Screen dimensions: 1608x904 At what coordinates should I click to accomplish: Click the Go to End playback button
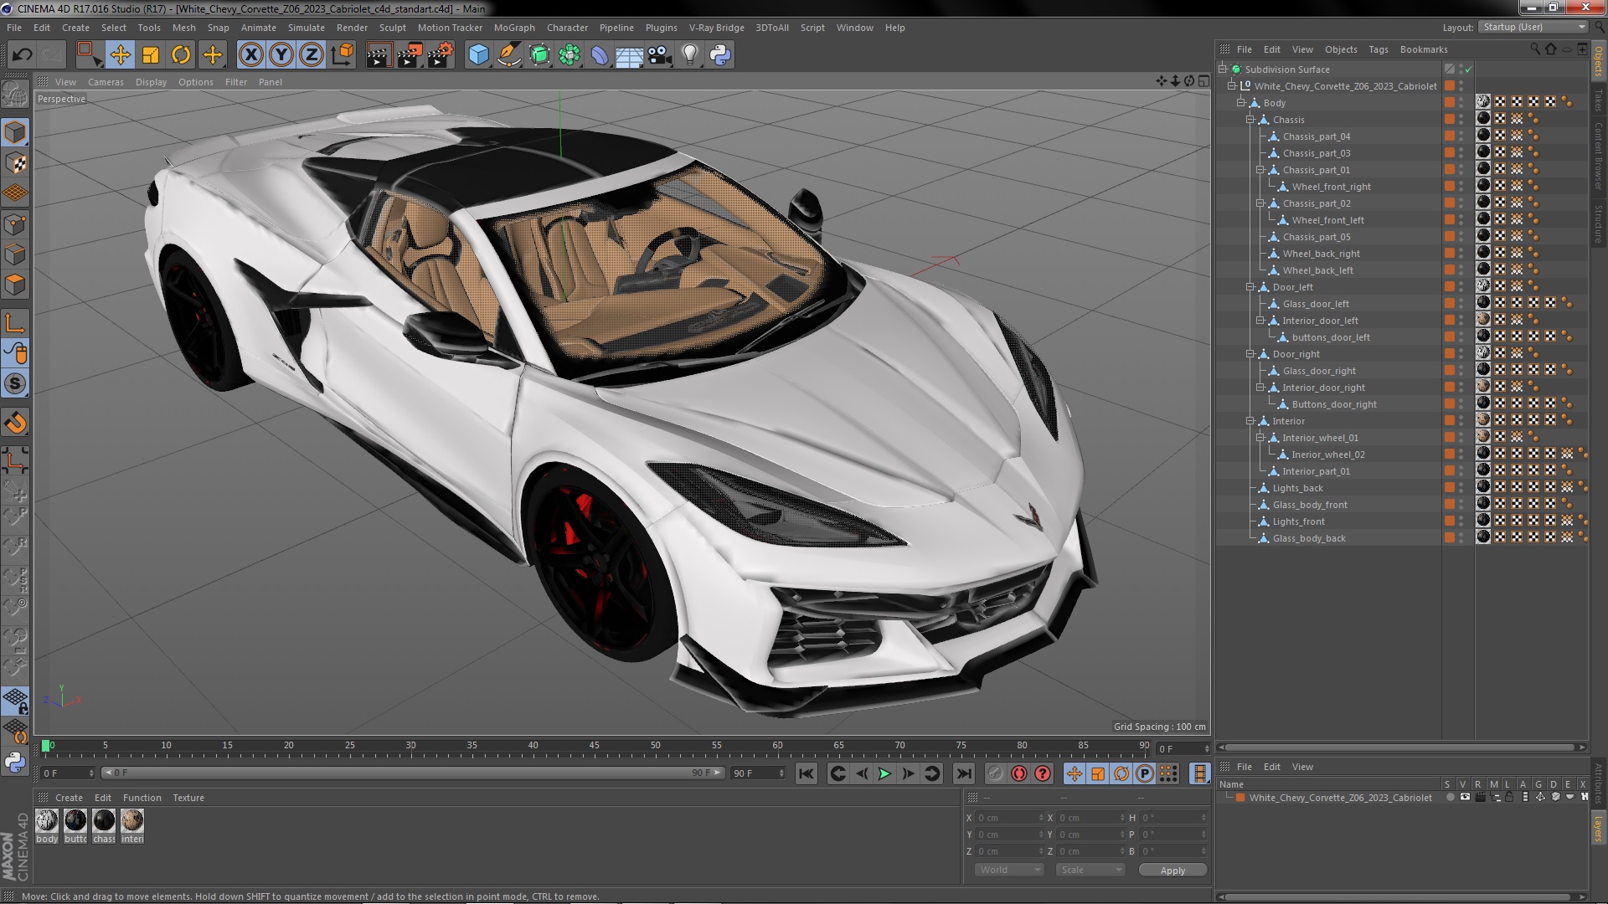tap(964, 774)
